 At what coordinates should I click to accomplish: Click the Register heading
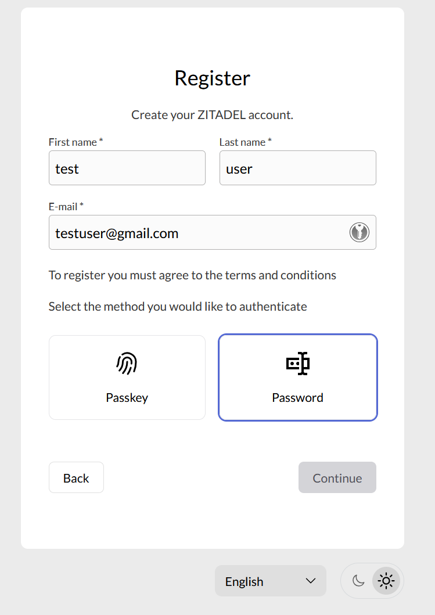[212, 78]
